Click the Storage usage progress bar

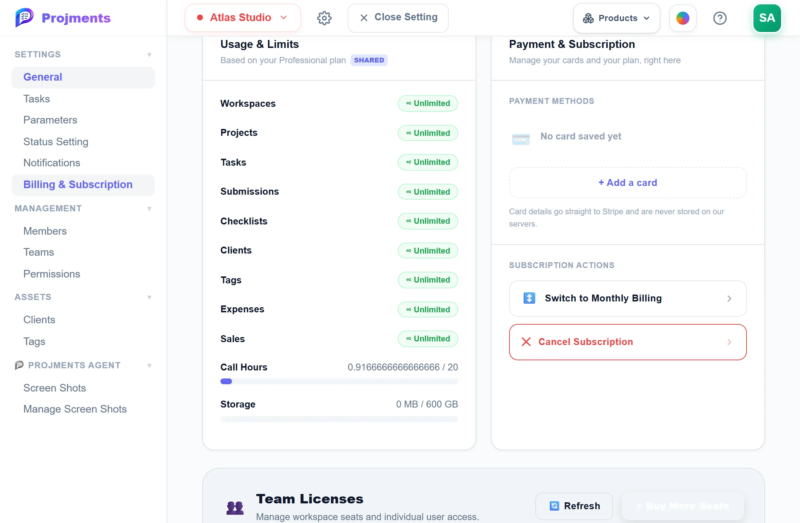(x=339, y=419)
